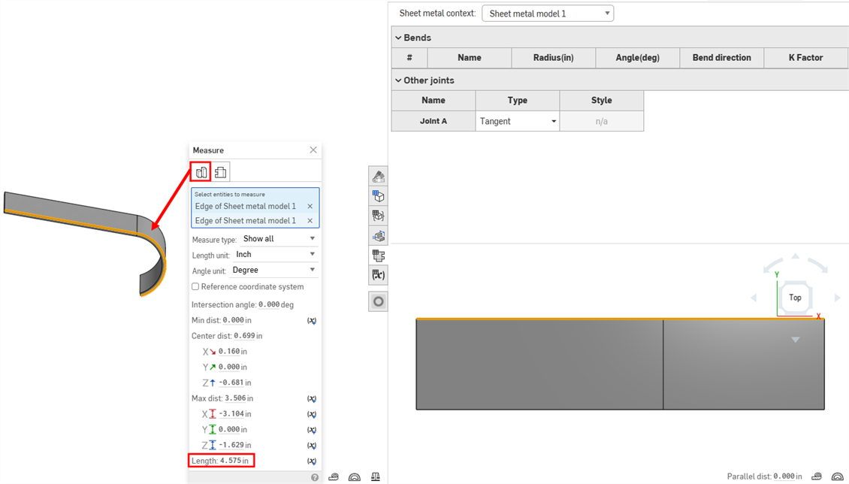849x484 pixels.
Task: Click the help icon in Measure panel
Action: [x=315, y=477]
